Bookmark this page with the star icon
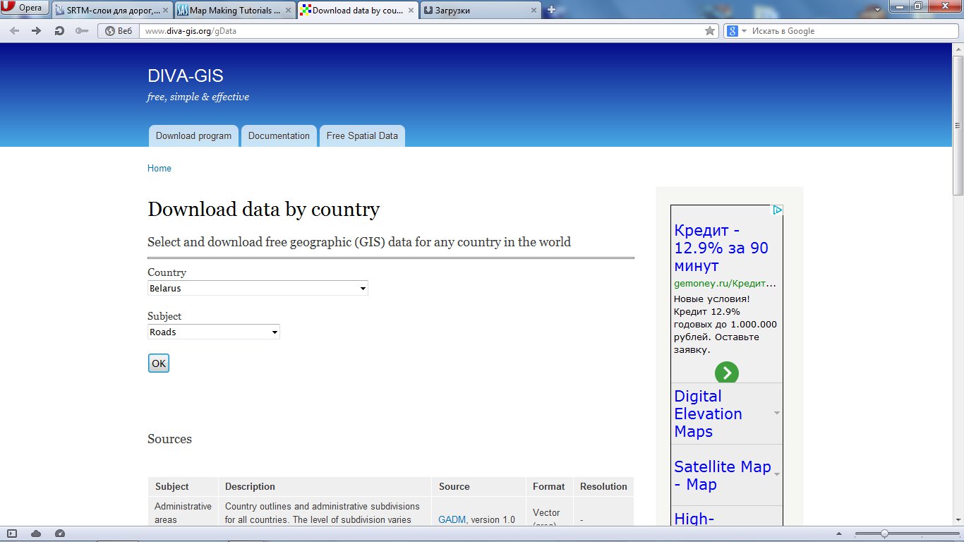This screenshot has height=542, width=964. click(710, 31)
